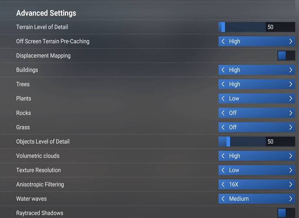Open the Water waves Medium selector

257,198
